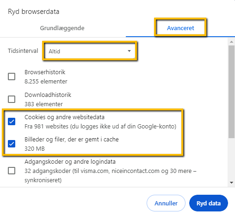Click the Annuller button
Screen dimensions: 235x217
pos(166,203)
